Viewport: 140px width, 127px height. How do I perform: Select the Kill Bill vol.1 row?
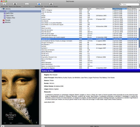tap(90, 53)
